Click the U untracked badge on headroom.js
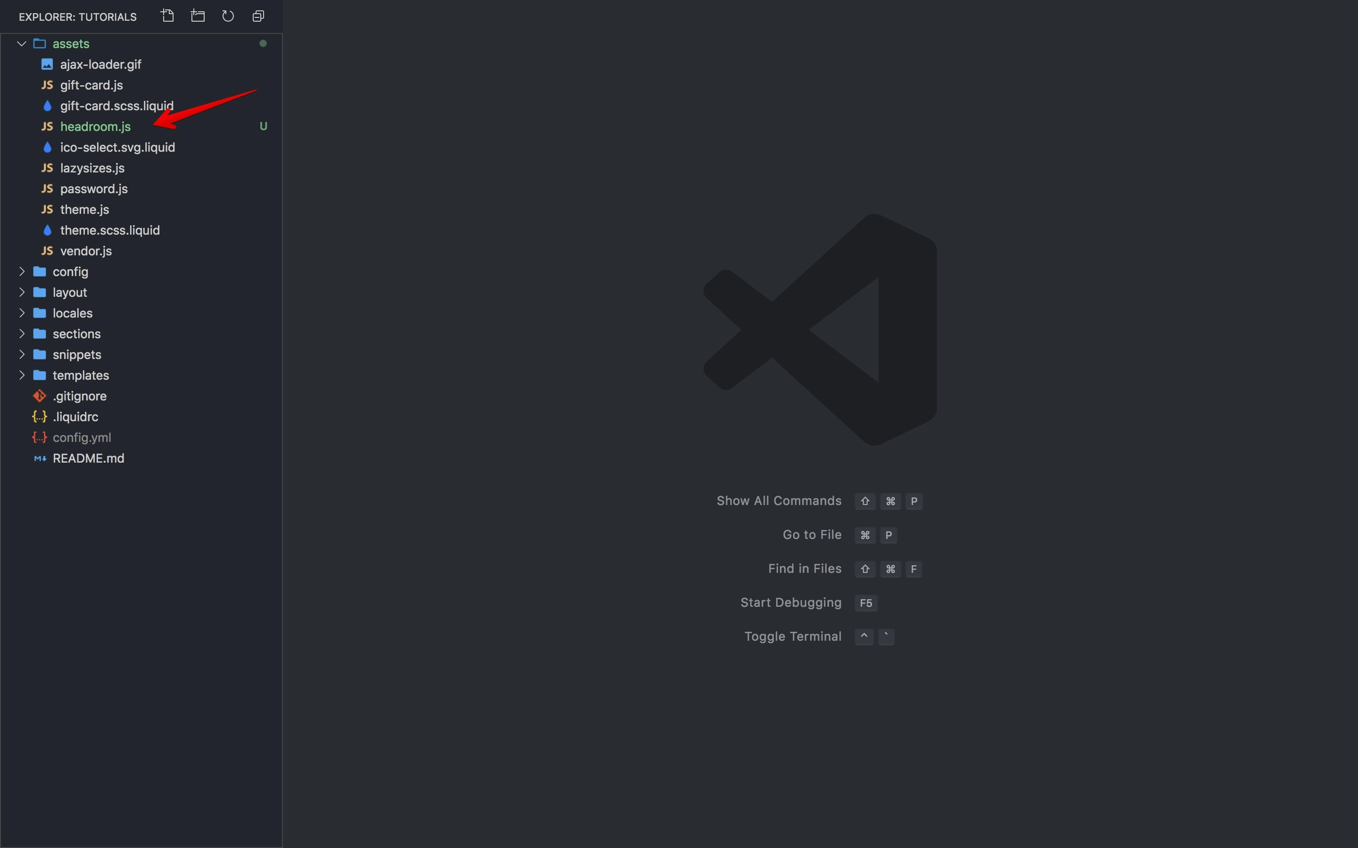 263,126
